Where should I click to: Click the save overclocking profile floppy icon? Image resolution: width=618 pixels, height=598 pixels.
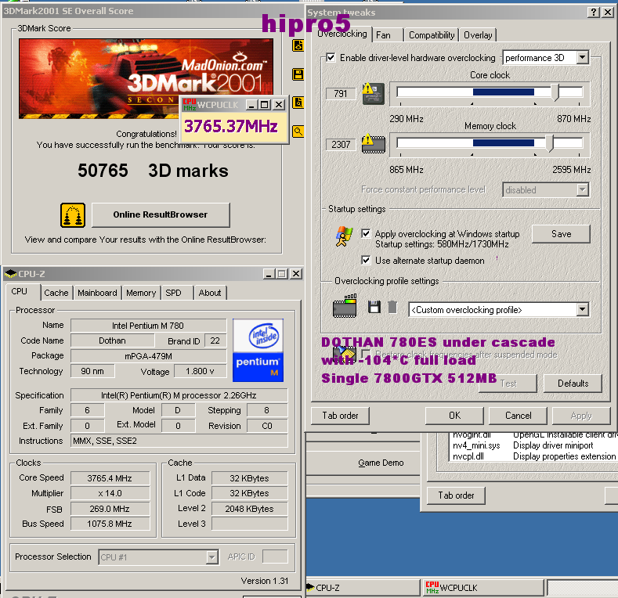click(374, 308)
